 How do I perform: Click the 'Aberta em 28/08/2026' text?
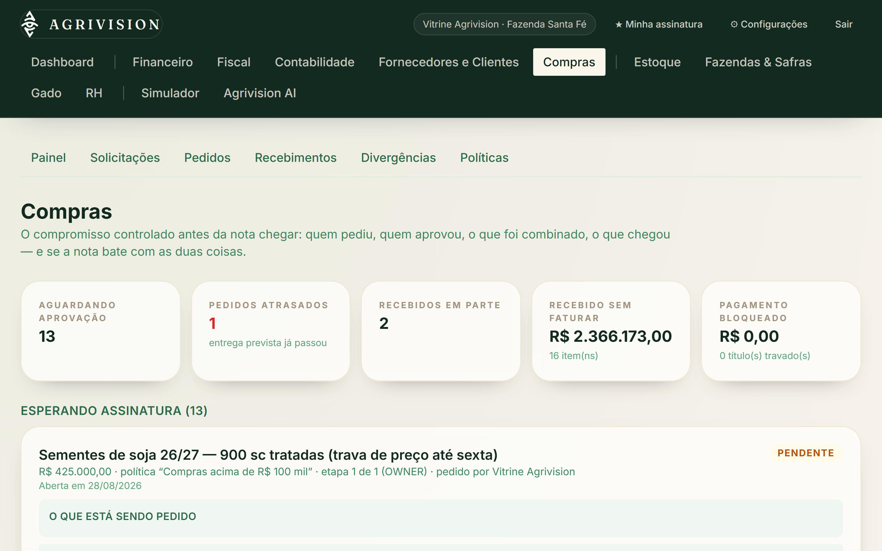90,486
